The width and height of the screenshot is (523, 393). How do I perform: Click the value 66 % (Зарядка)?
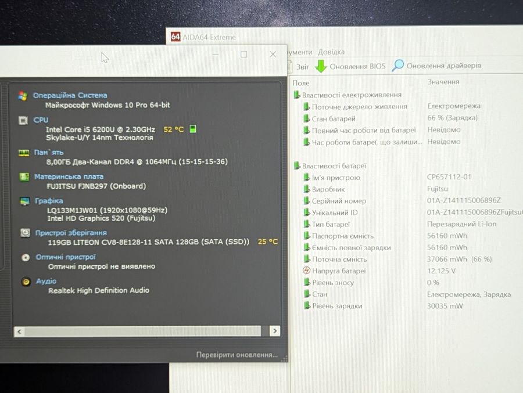[452, 118]
